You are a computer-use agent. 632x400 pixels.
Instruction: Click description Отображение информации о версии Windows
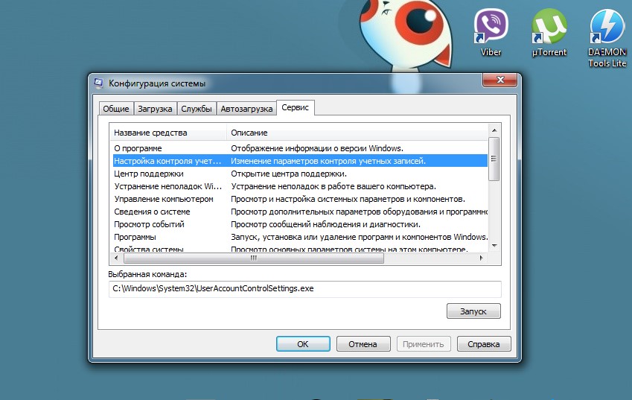(317, 148)
